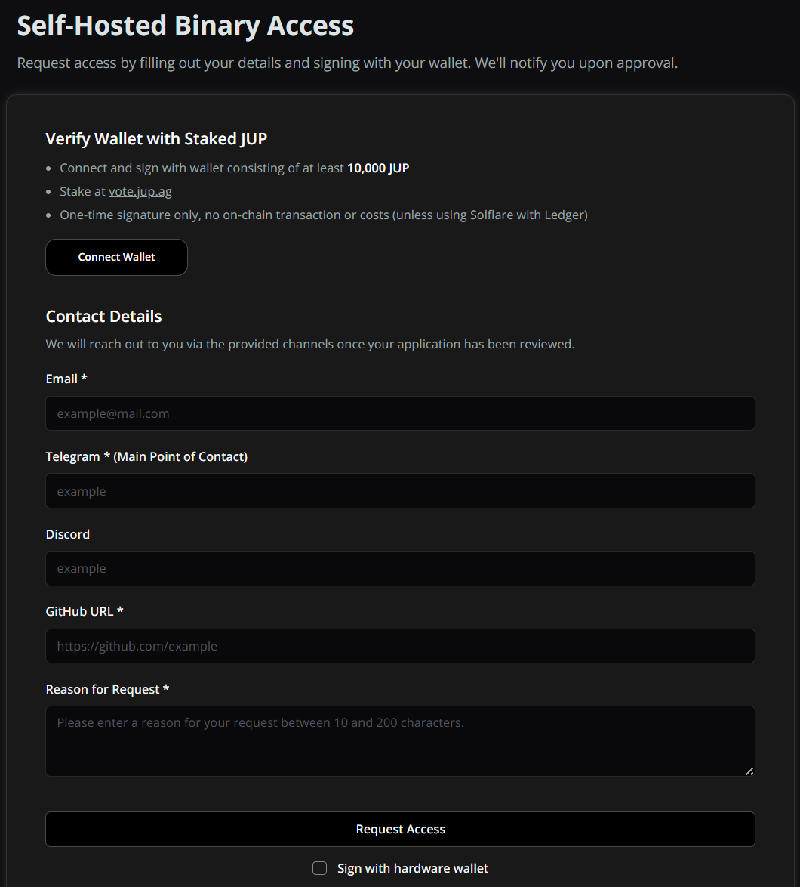Click the bold '10,000 JUP' text
Screen dimensions: 800x887
coord(378,168)
